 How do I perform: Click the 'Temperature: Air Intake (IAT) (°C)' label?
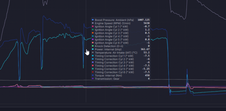(x=116, y=53)
